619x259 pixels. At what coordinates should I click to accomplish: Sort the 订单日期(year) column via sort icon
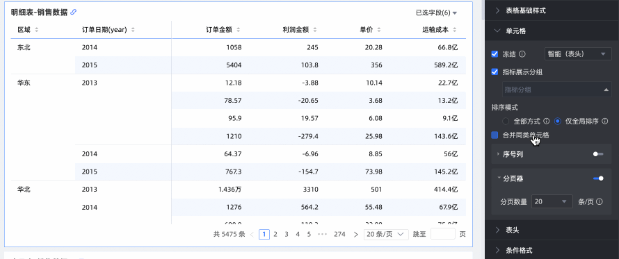pyautogui.click(x=133, y=30)
